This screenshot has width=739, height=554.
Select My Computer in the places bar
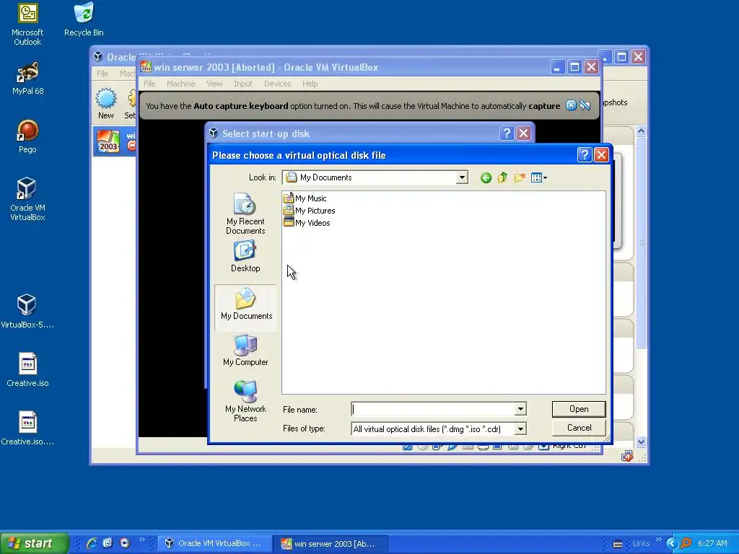pos(245,350)
